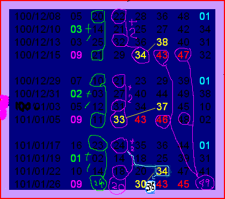Click the green 02 in row 100/12/31

point(76,94)
